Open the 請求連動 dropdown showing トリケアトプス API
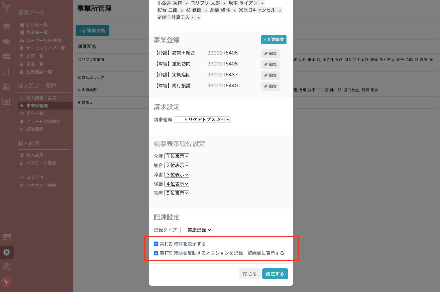 (x=202, y=119)
